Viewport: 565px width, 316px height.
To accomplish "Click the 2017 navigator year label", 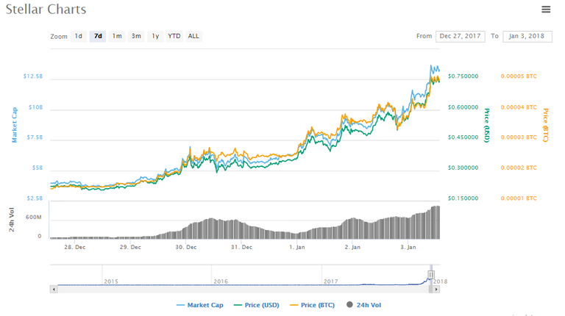I will pyautogui.click(x=331, y=281).
